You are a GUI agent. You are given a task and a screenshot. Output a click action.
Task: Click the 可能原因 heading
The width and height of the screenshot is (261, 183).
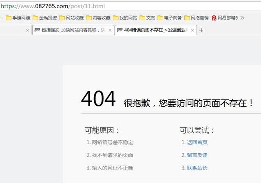click(x=102, y=130)
